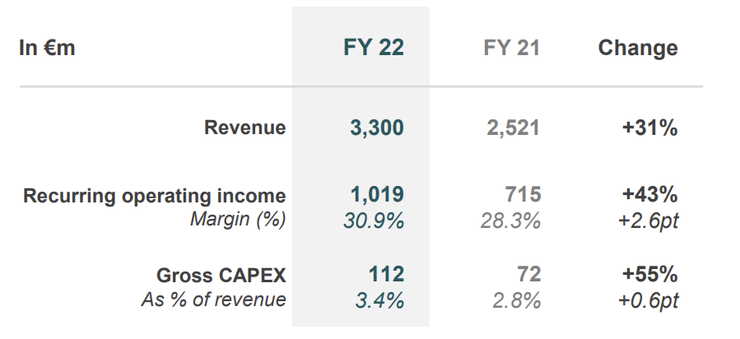Click the +31% revenue change figure
Image resolution: width=740 pixels, height=339 pixels.
pyautogui.click(x=650, y=128)
